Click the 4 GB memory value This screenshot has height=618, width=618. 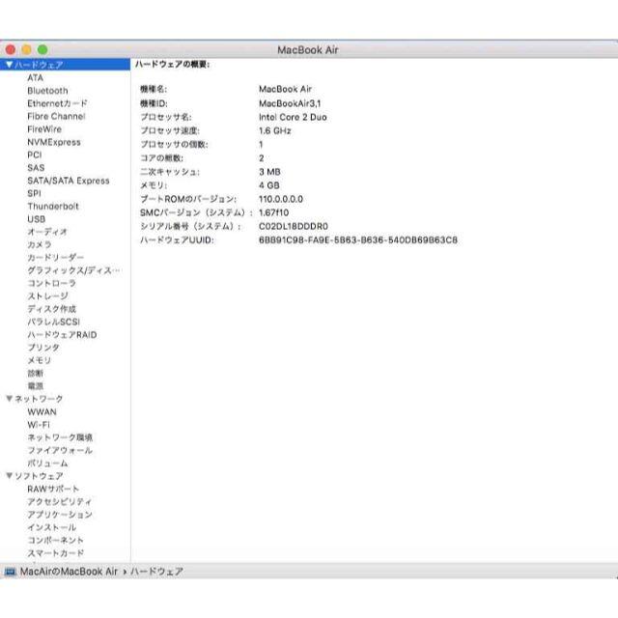coord(269,185)
